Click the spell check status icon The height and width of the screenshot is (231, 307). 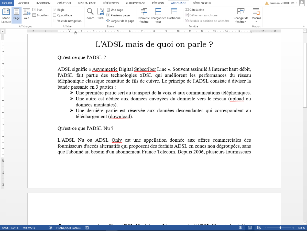51,228
